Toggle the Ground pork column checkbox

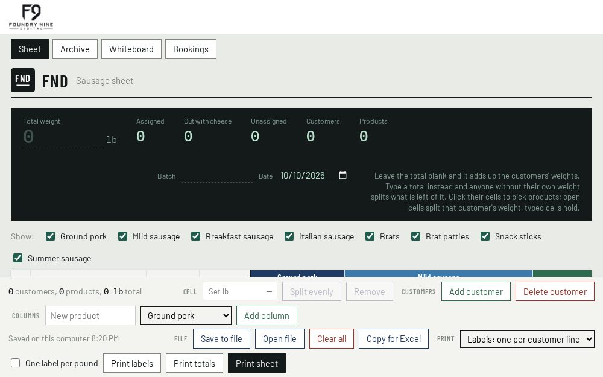coord(51,236)
